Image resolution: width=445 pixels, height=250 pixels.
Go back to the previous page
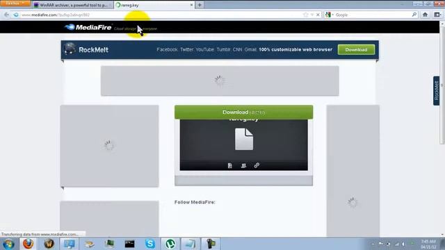click(6, 15)
